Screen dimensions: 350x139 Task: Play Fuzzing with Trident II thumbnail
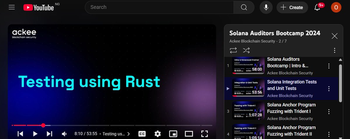[x=249, y=132]
